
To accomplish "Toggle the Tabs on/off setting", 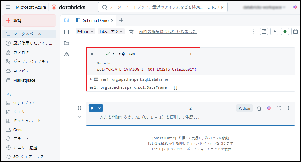I will [x=111, y=31].
